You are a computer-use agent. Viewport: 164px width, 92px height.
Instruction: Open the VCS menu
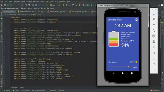(56, 2)
